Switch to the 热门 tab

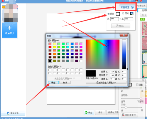pyautogui.click(x=143, y=15)
